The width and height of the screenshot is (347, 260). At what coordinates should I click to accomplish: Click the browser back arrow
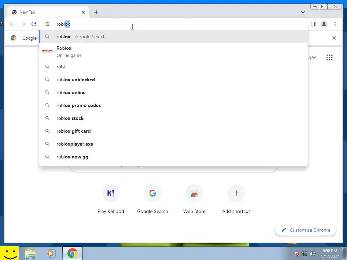pos(12,24)
